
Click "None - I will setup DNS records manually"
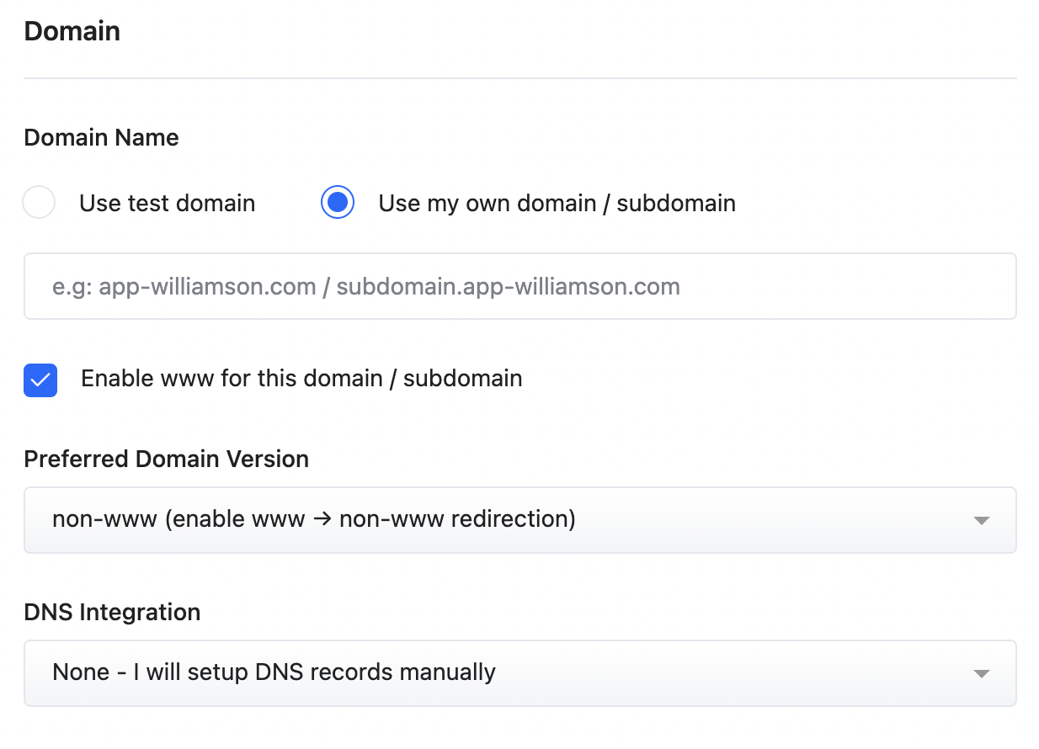tap(274, 672)
